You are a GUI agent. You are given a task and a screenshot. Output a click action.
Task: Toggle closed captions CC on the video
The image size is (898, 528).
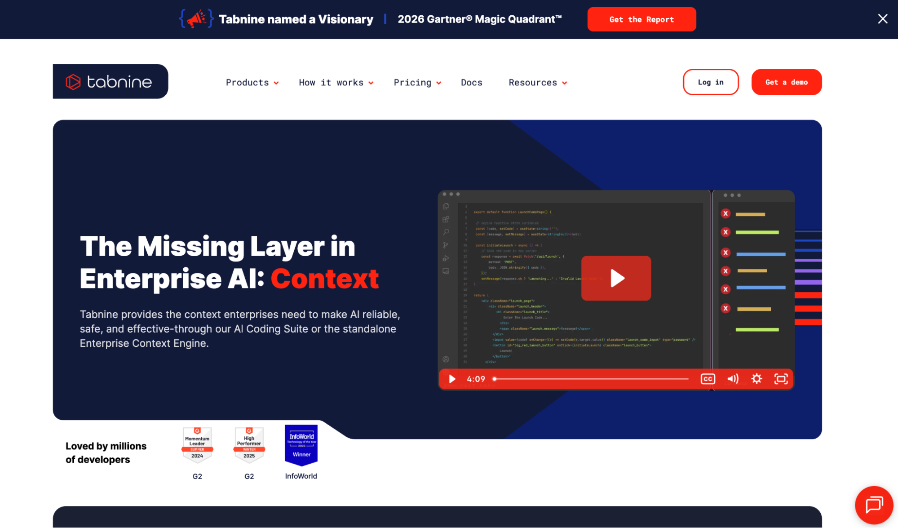708,379
